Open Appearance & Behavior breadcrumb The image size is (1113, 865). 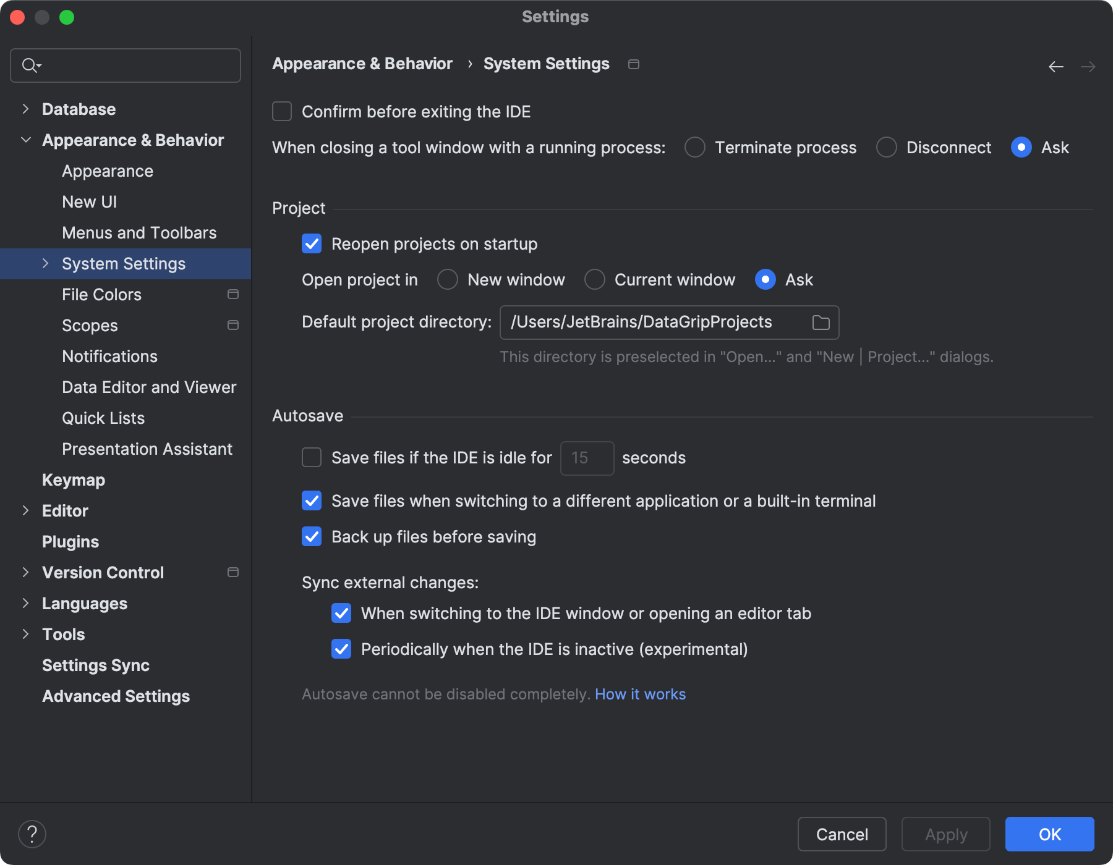click(x=362, y=63)
